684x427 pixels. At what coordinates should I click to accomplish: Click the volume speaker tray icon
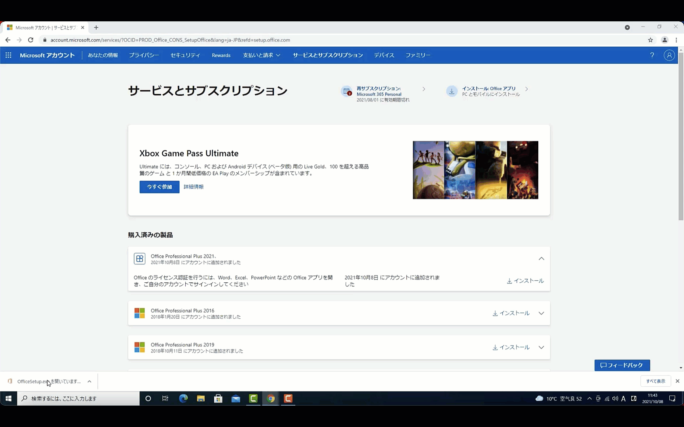(615, 399)
